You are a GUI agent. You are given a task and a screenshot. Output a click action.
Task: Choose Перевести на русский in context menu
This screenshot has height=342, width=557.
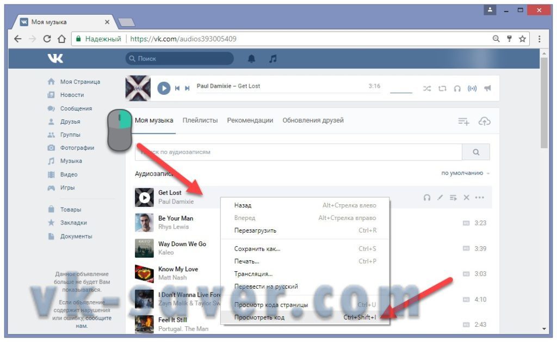[305, 286]
